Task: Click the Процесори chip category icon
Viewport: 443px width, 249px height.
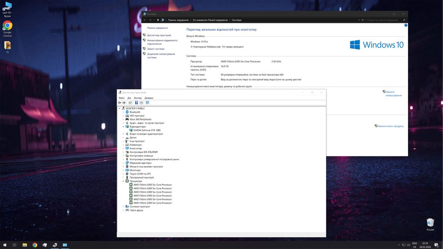Action: point(127,181)
